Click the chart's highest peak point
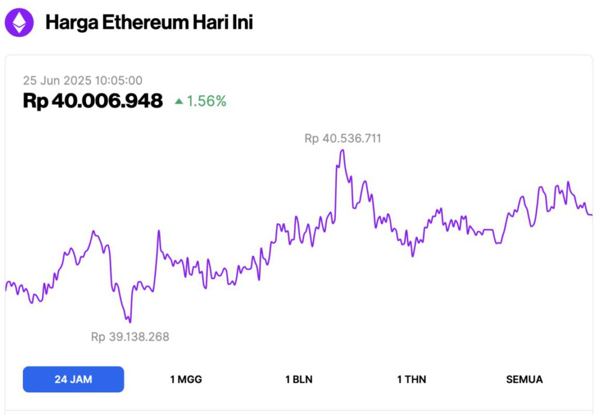The image size is (599, 415). (x=342, y=150)
